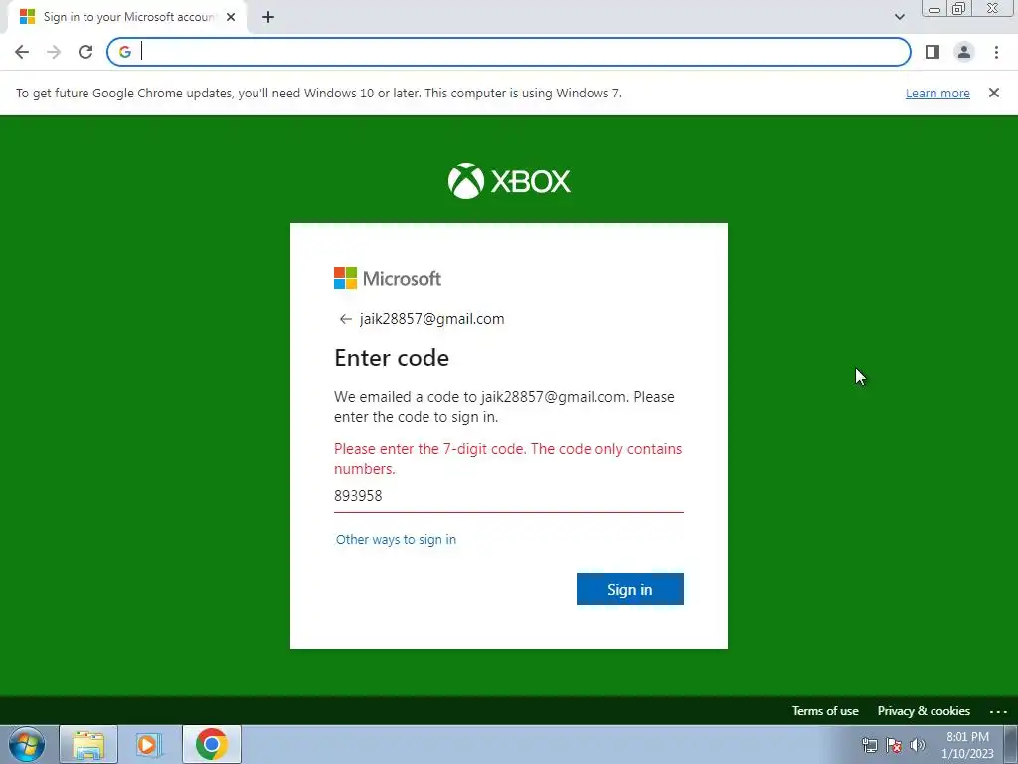
Task: Click the Enter code heading
Action: 392,358
